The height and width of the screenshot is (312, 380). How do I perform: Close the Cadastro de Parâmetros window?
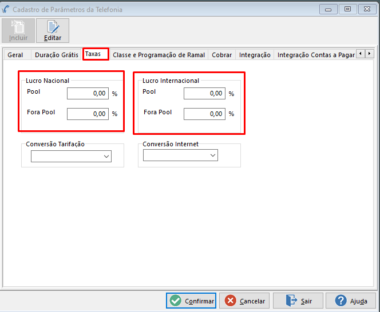[367, 9]
